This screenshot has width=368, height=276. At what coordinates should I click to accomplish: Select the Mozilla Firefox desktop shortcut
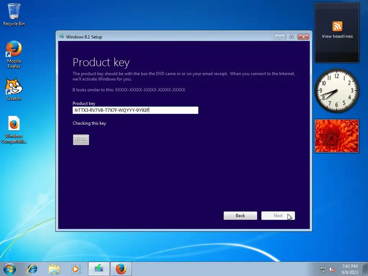coord(14,55)
